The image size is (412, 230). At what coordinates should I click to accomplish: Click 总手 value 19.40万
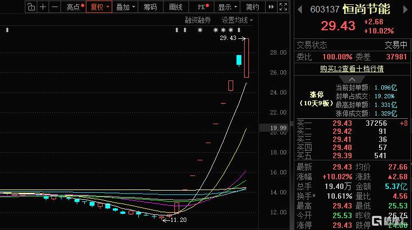(x=338, y=187)
